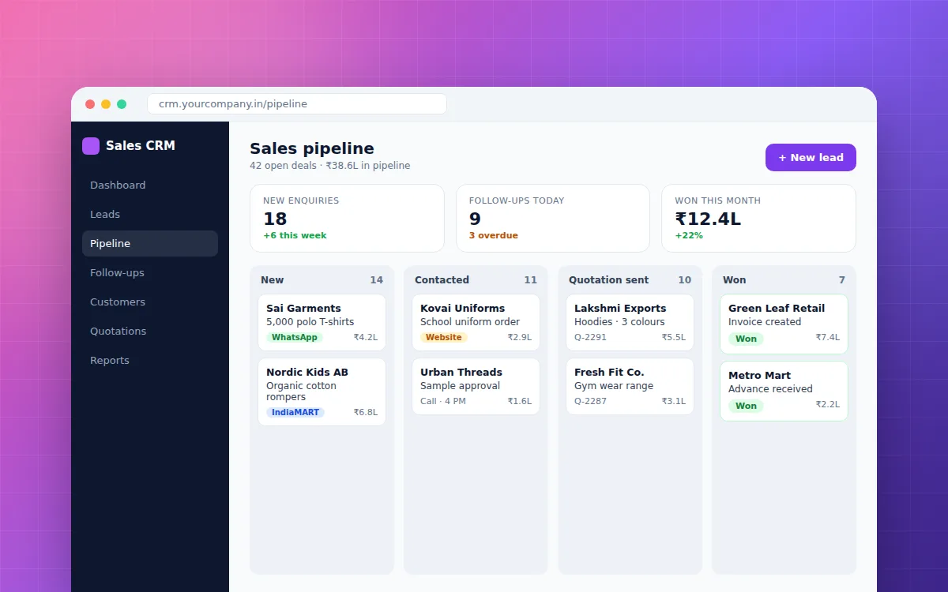Screen dimensions: 948x592
Task: Open the Lakshmi Exports deal card
Action: [630, 322]
